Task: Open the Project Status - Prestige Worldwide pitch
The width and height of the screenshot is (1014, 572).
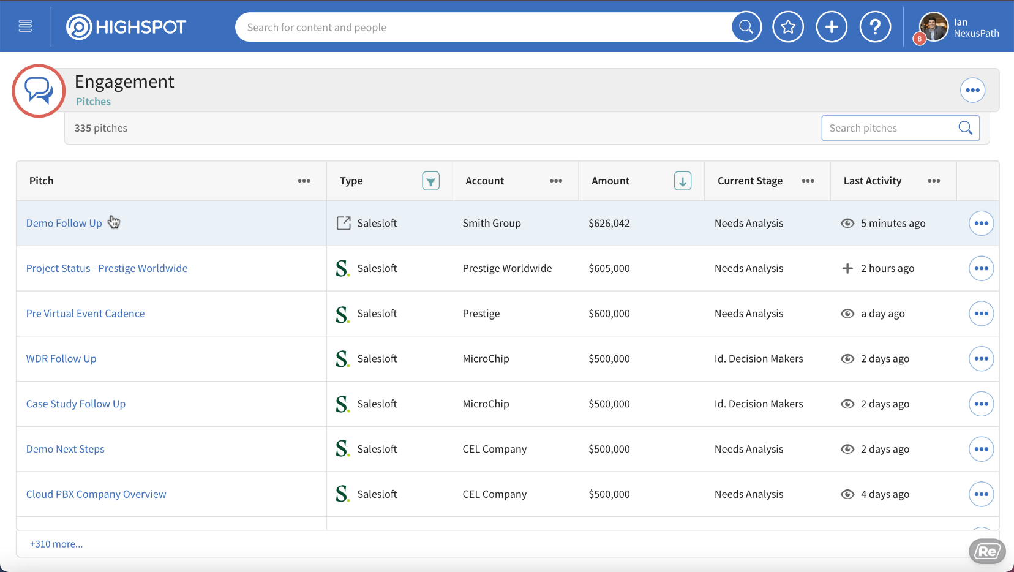Action: point(107,268)
